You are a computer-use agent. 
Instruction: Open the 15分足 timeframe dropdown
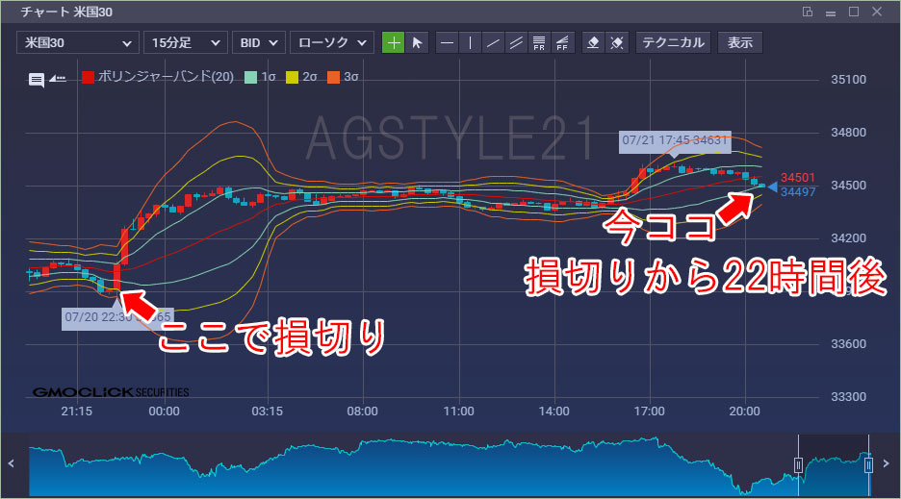pos(186,42)
